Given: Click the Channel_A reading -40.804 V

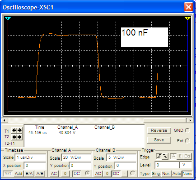Looking at the screenshot, I should coord(66,133).
